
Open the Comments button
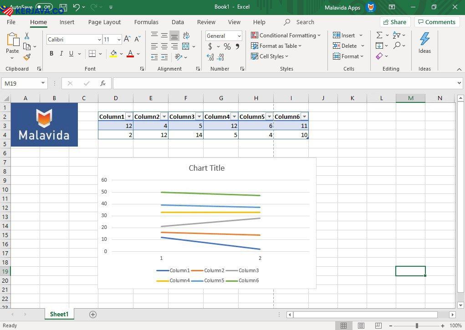click(x=436, y=22)
